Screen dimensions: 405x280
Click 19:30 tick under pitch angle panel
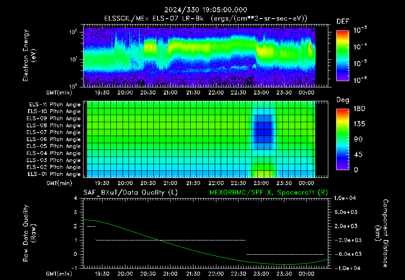(x=102, y=183)
